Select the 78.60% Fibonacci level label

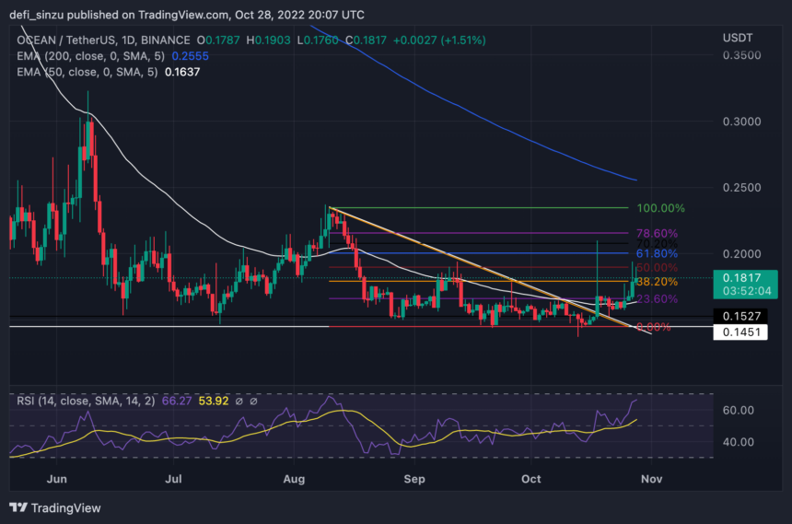coord(657,235)
